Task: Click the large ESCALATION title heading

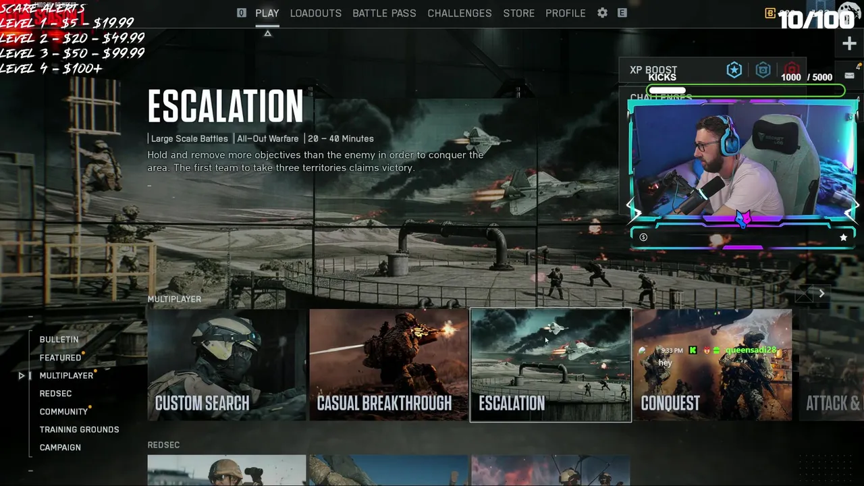Action: click(x=225, y=107)
